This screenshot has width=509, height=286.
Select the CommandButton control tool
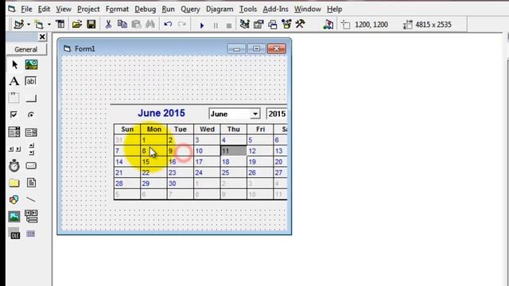coord(31,98)
